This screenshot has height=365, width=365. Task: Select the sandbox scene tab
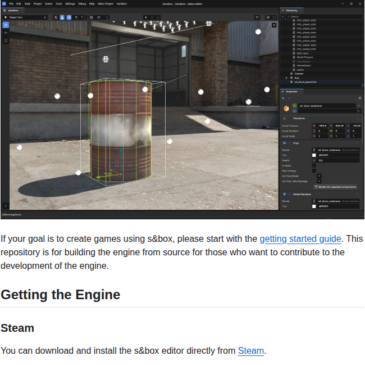(13, 11)
